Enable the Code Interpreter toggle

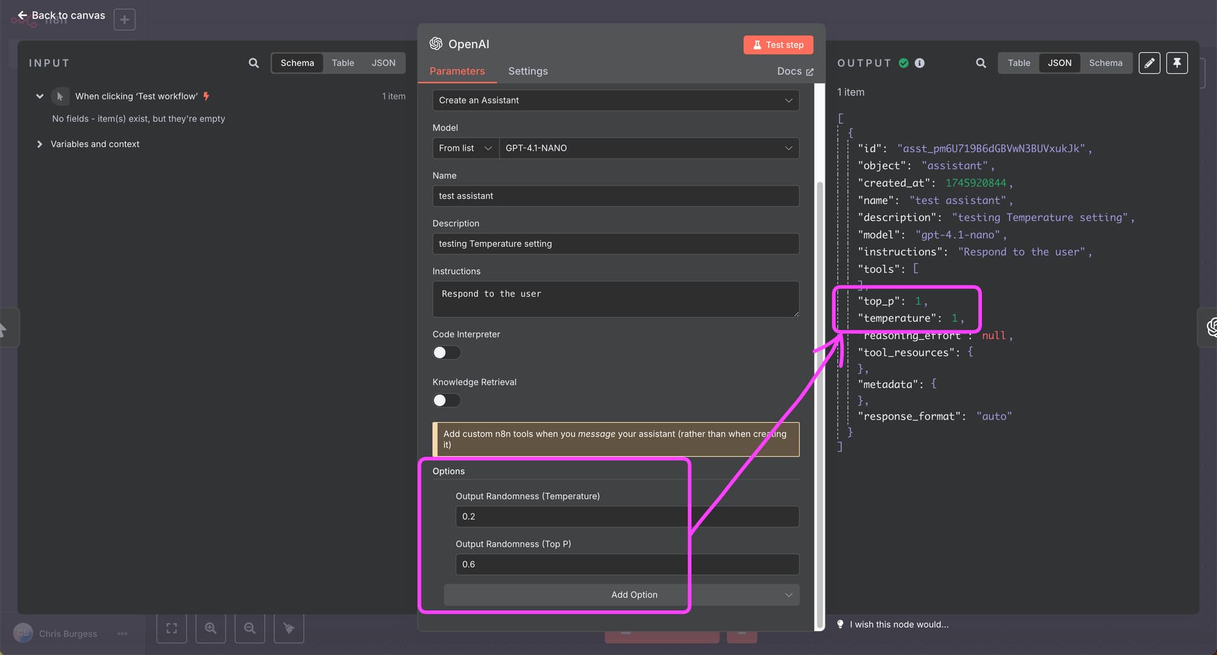446,353
